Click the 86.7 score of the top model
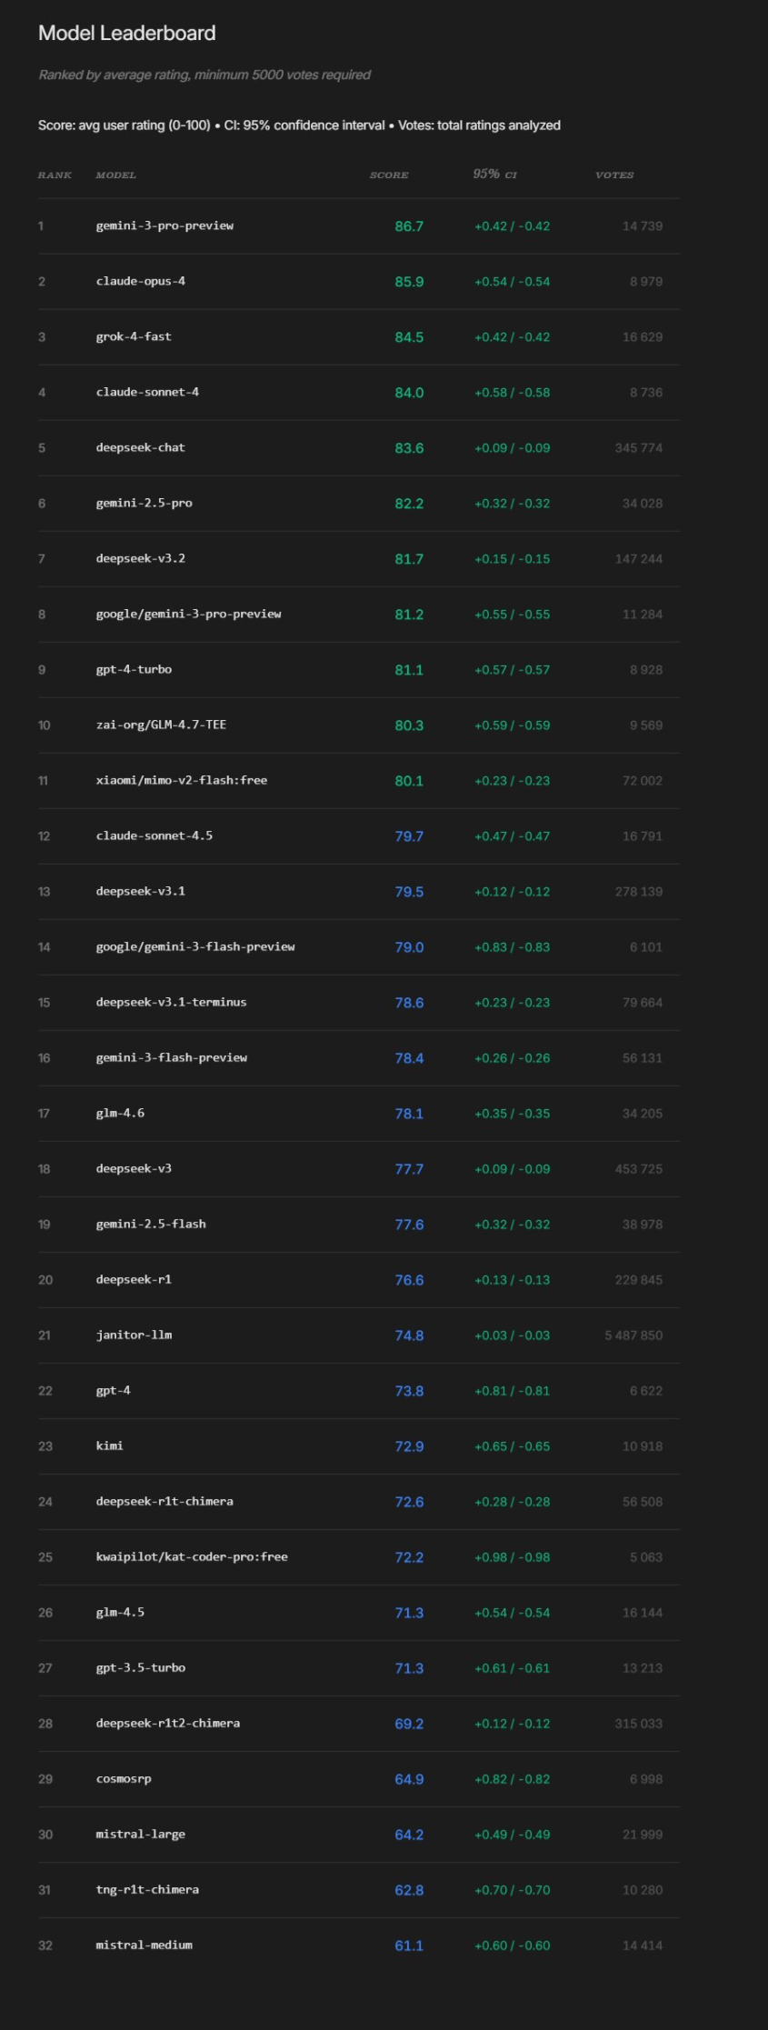The image size is (768, 2030). click(x=408, y=226)
